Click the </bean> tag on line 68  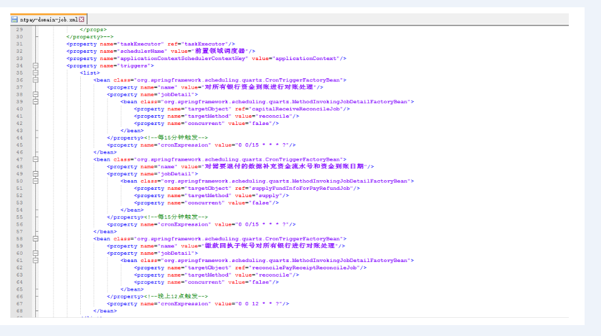(x=105, y=311)
